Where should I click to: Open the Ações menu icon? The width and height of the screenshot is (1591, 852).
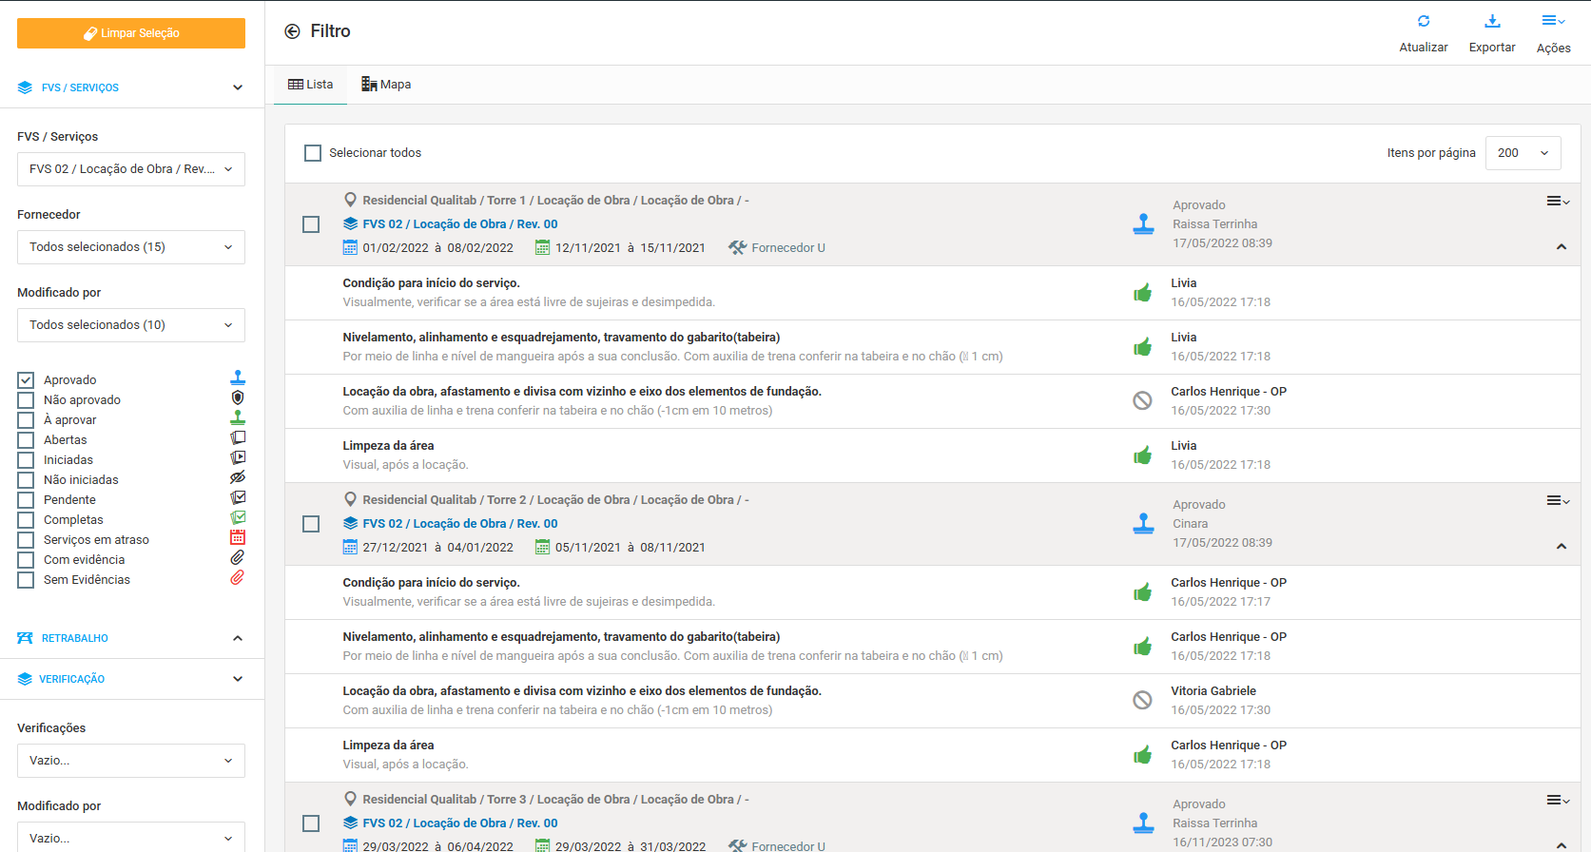click(x=1553, y=21)
